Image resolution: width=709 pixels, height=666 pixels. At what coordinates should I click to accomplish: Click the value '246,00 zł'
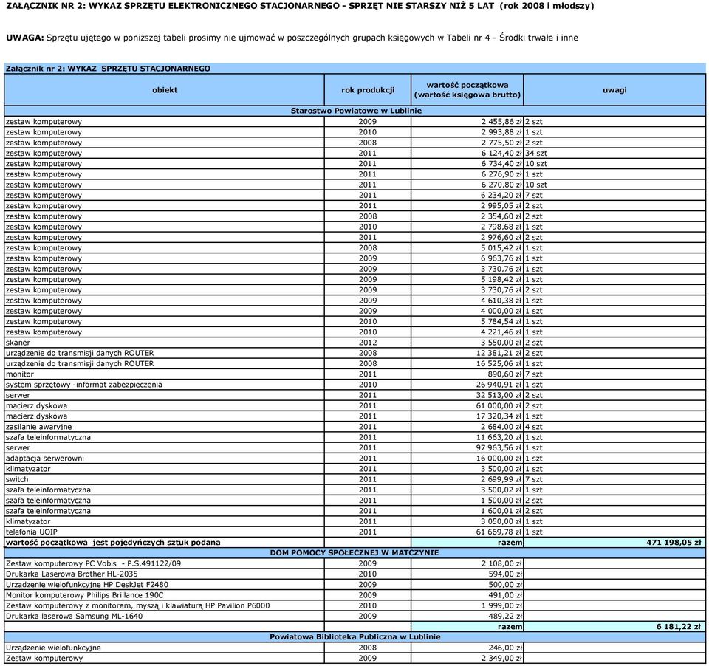point(505,648)
